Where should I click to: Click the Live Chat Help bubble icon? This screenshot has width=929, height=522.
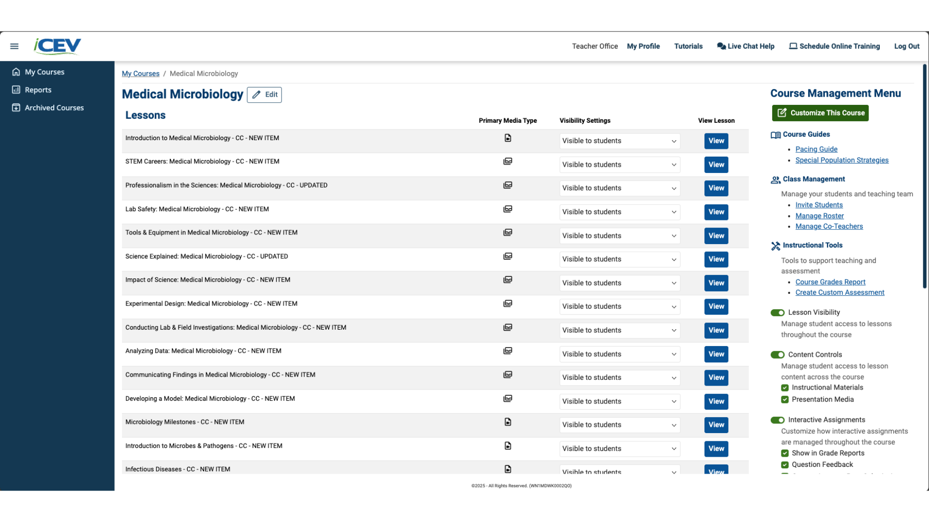(x=721, y=46)
